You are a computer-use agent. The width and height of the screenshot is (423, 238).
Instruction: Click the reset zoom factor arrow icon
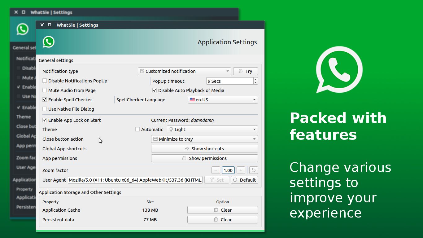pyautogui.click(x=253, y=170)
